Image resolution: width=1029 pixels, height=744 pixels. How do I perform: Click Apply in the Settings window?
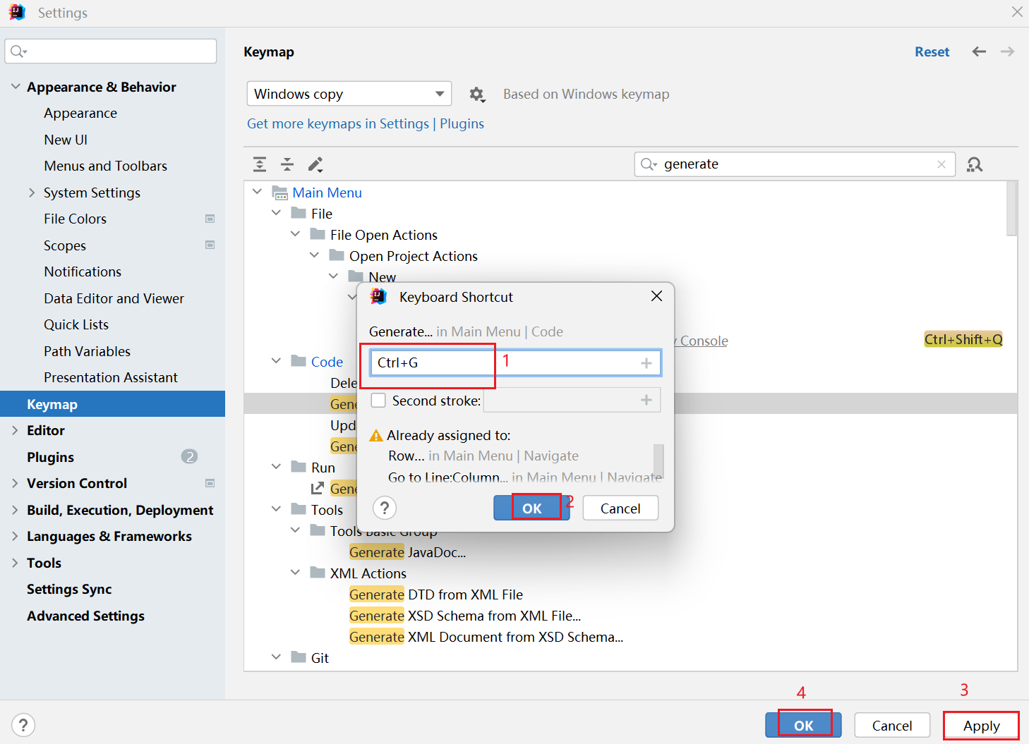[x=981, y=725]
